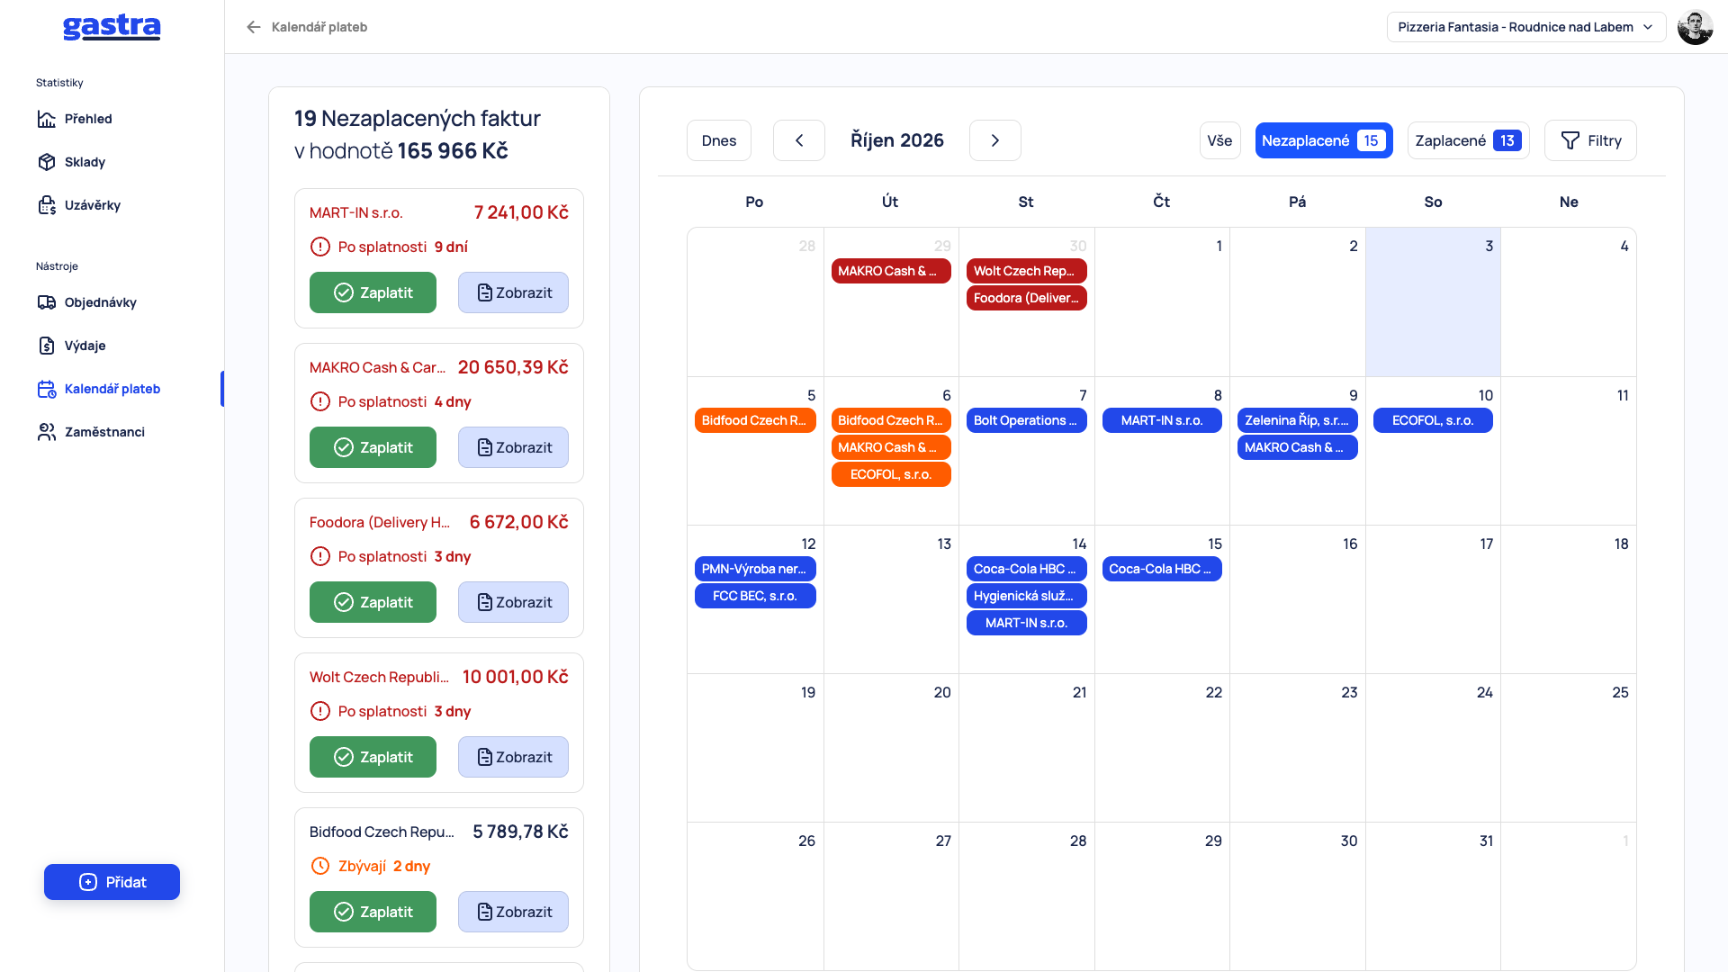Click the user profile avatar
This screenshot has width=1728, height=972.
[1695, 27]
